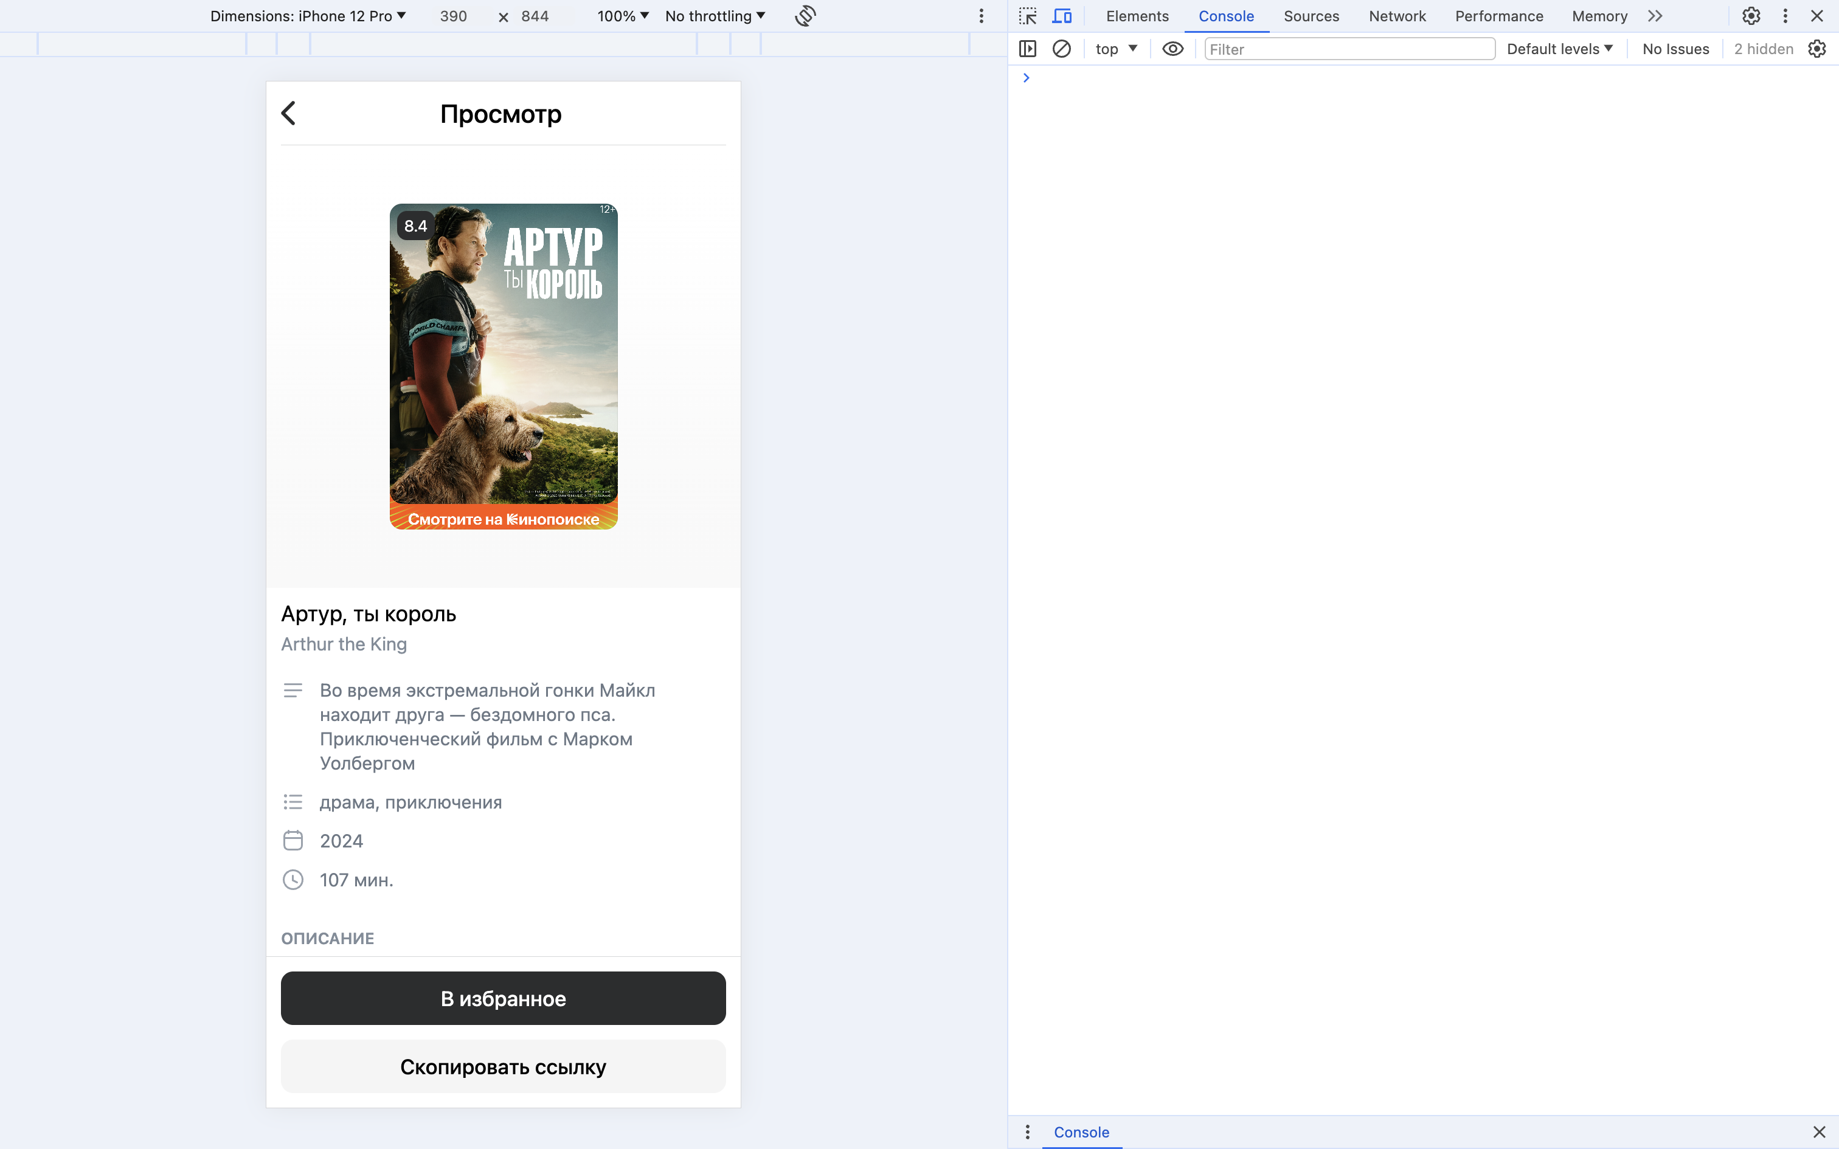
Task: Select the Console tab in bottom drawer
Action: (x=1081, y=1131)
